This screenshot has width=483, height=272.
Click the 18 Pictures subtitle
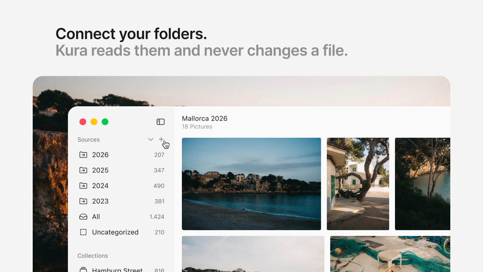(x=197, y=127)
